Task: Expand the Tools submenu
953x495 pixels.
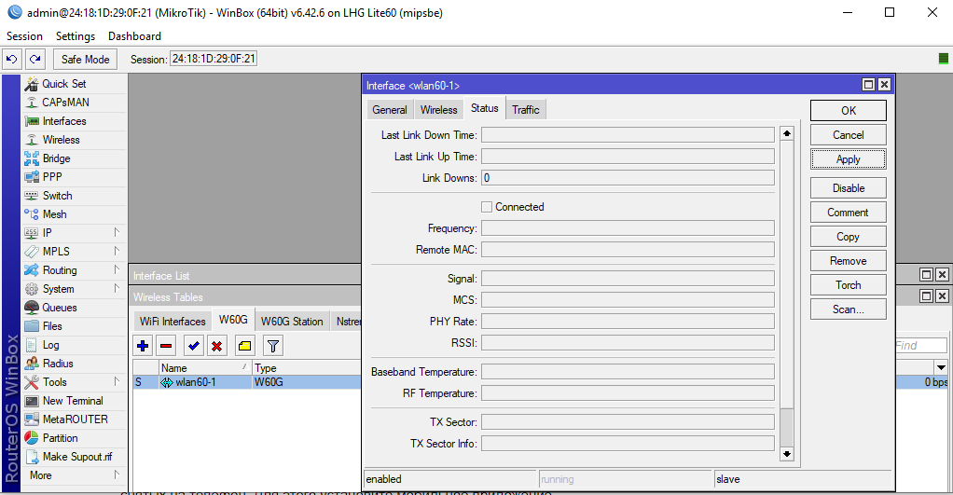Action: pos(116,382)
